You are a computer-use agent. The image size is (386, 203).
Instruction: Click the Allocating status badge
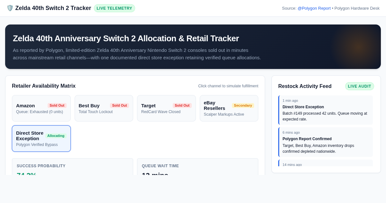coord(56,136)
